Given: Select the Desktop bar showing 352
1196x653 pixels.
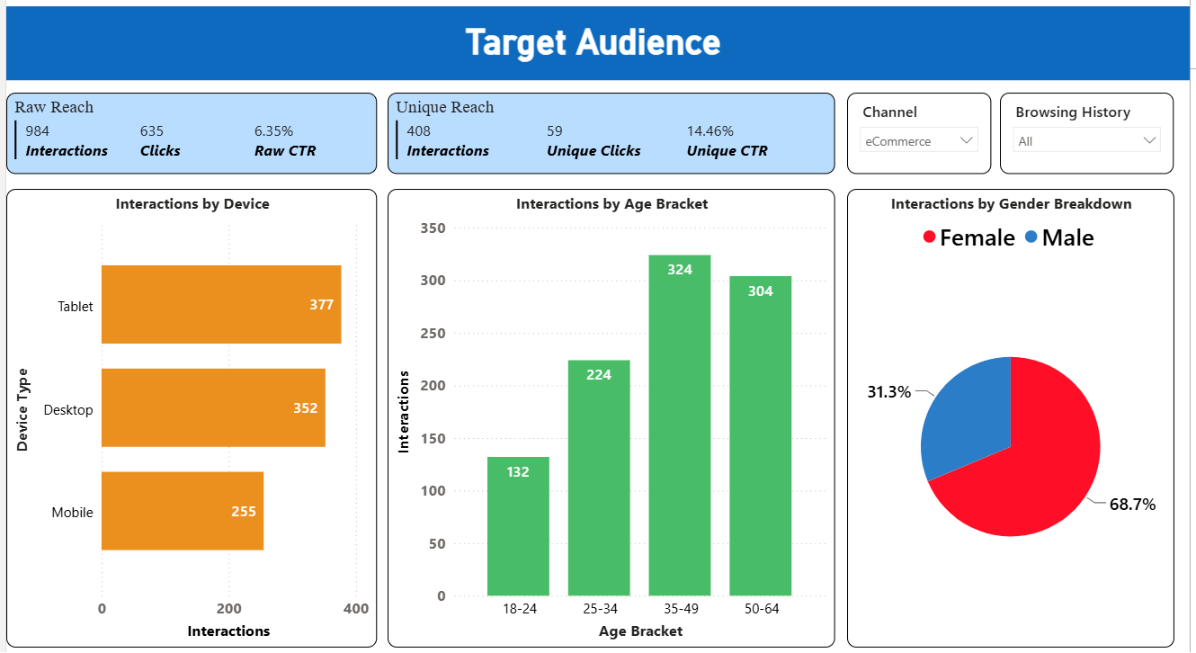Looking at the screenshot, I should coord(213,407).
